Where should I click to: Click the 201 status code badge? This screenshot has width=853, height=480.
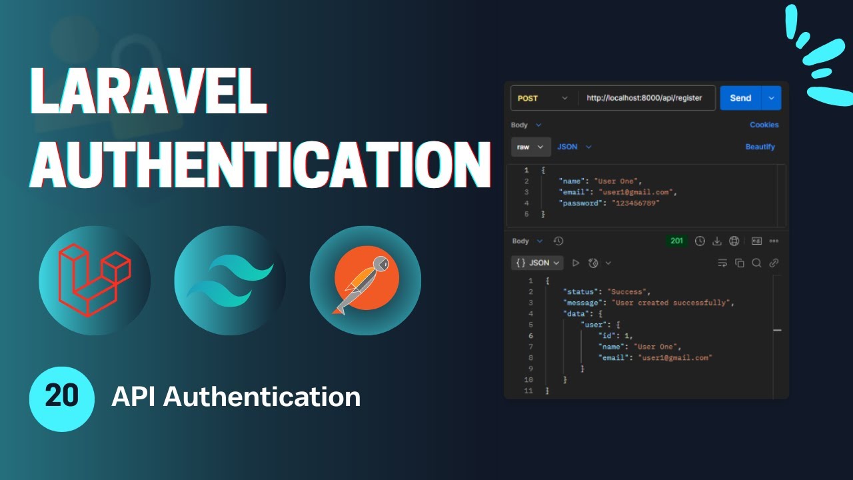point(677,241)
